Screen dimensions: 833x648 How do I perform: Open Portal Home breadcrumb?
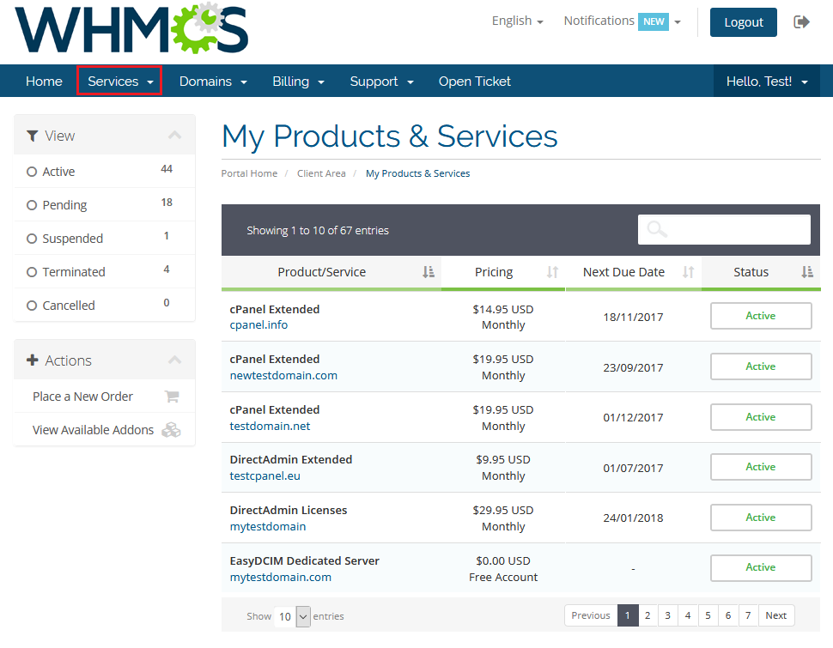pyautogui.click(x=249, y=173)
